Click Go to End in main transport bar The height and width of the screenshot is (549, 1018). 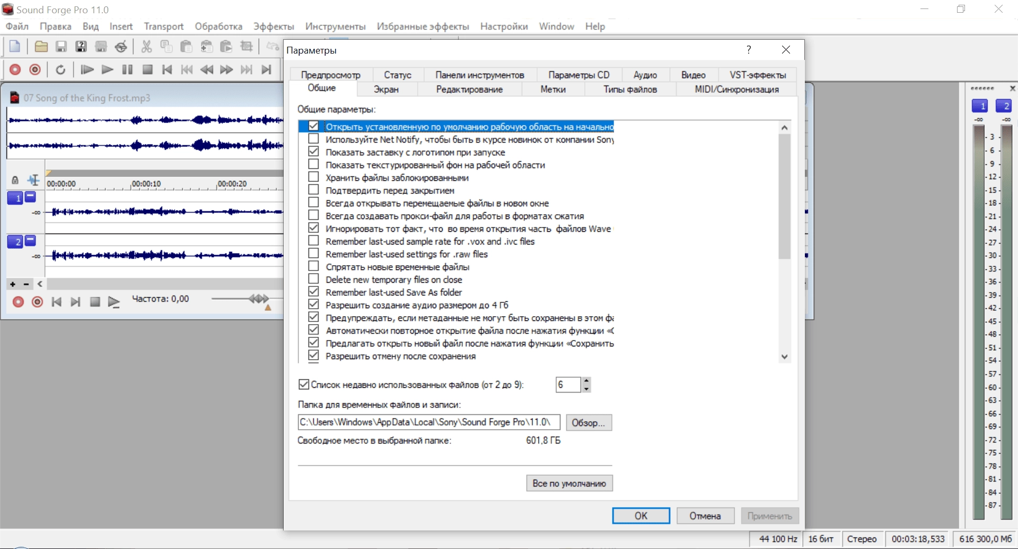coord(267,69)
